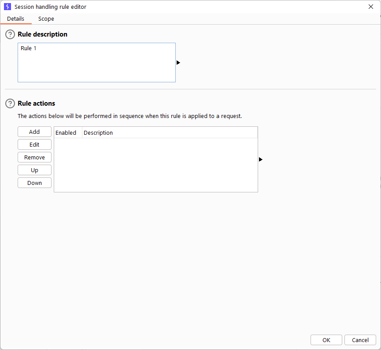Cancel the rule editor dialog
Viewport: 381px width, 350px height.
pyautogui.click(x=360, y=340)
